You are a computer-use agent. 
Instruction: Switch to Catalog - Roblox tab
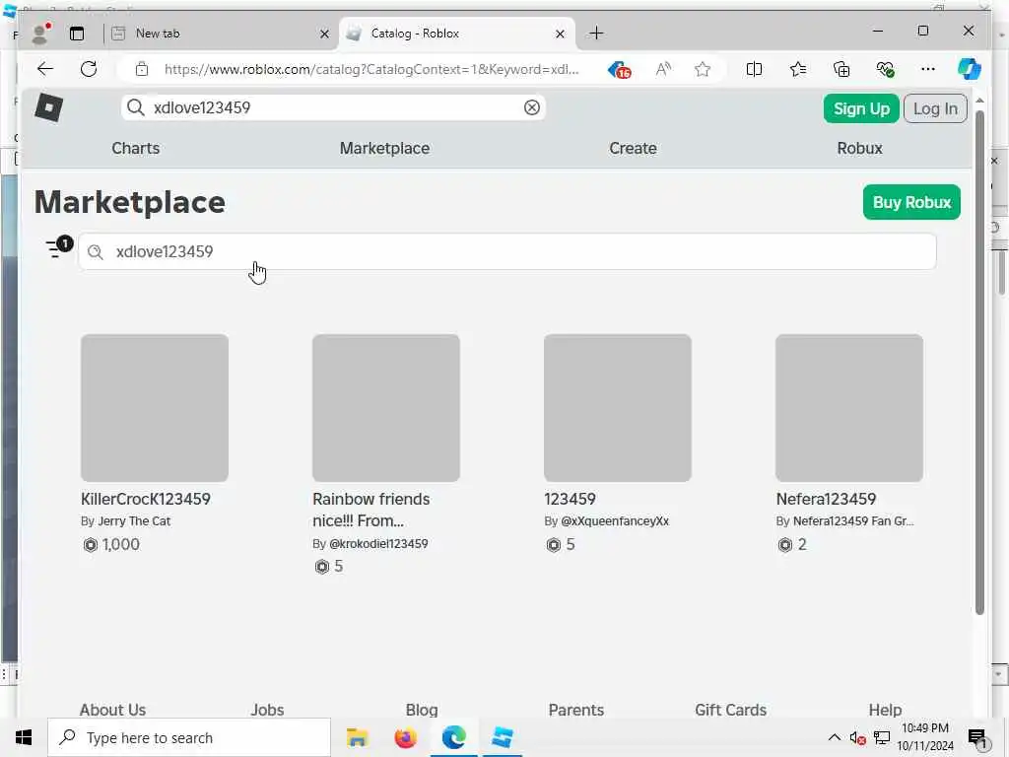[x=456, y=34]
